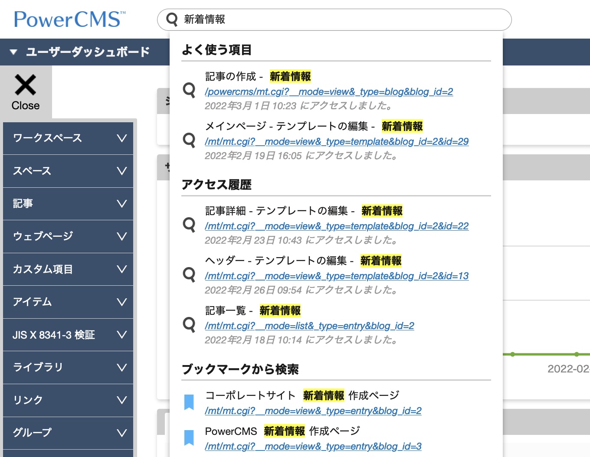Open template link ending id=22
The height and width of the screenshot is (457, 590).
tap(337, 226)
